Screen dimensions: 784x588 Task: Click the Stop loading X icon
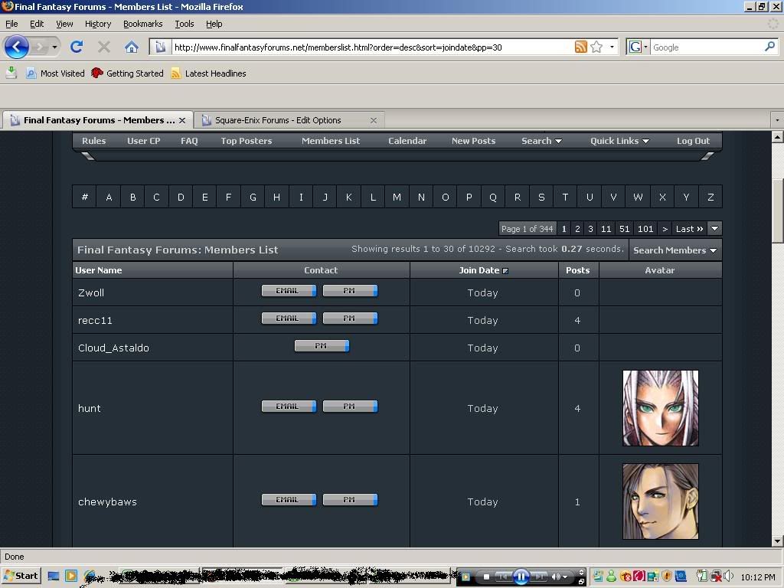(104, 47)
